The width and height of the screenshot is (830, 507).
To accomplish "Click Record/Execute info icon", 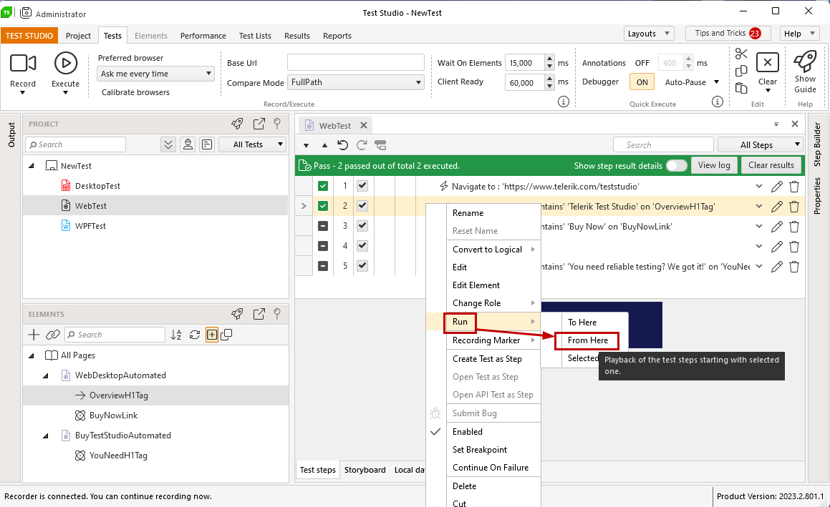I will coord(564,102).
